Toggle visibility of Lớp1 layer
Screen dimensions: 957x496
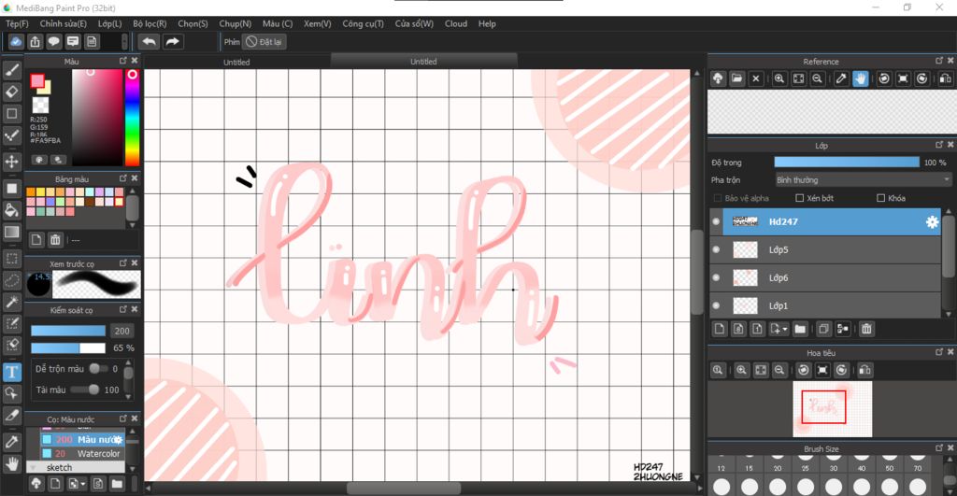[716, 305]
